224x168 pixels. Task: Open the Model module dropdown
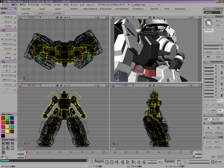[x=8, y=8]
